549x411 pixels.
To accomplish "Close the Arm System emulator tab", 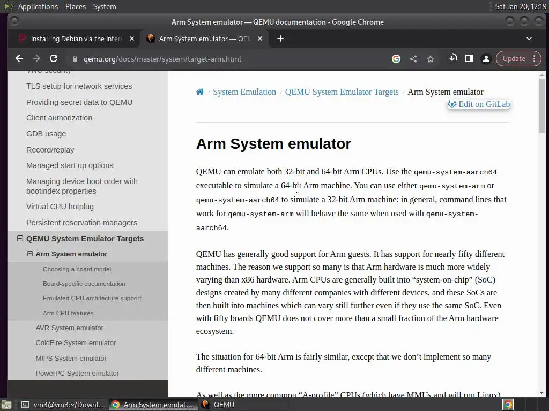I will (x=260, y=39).
